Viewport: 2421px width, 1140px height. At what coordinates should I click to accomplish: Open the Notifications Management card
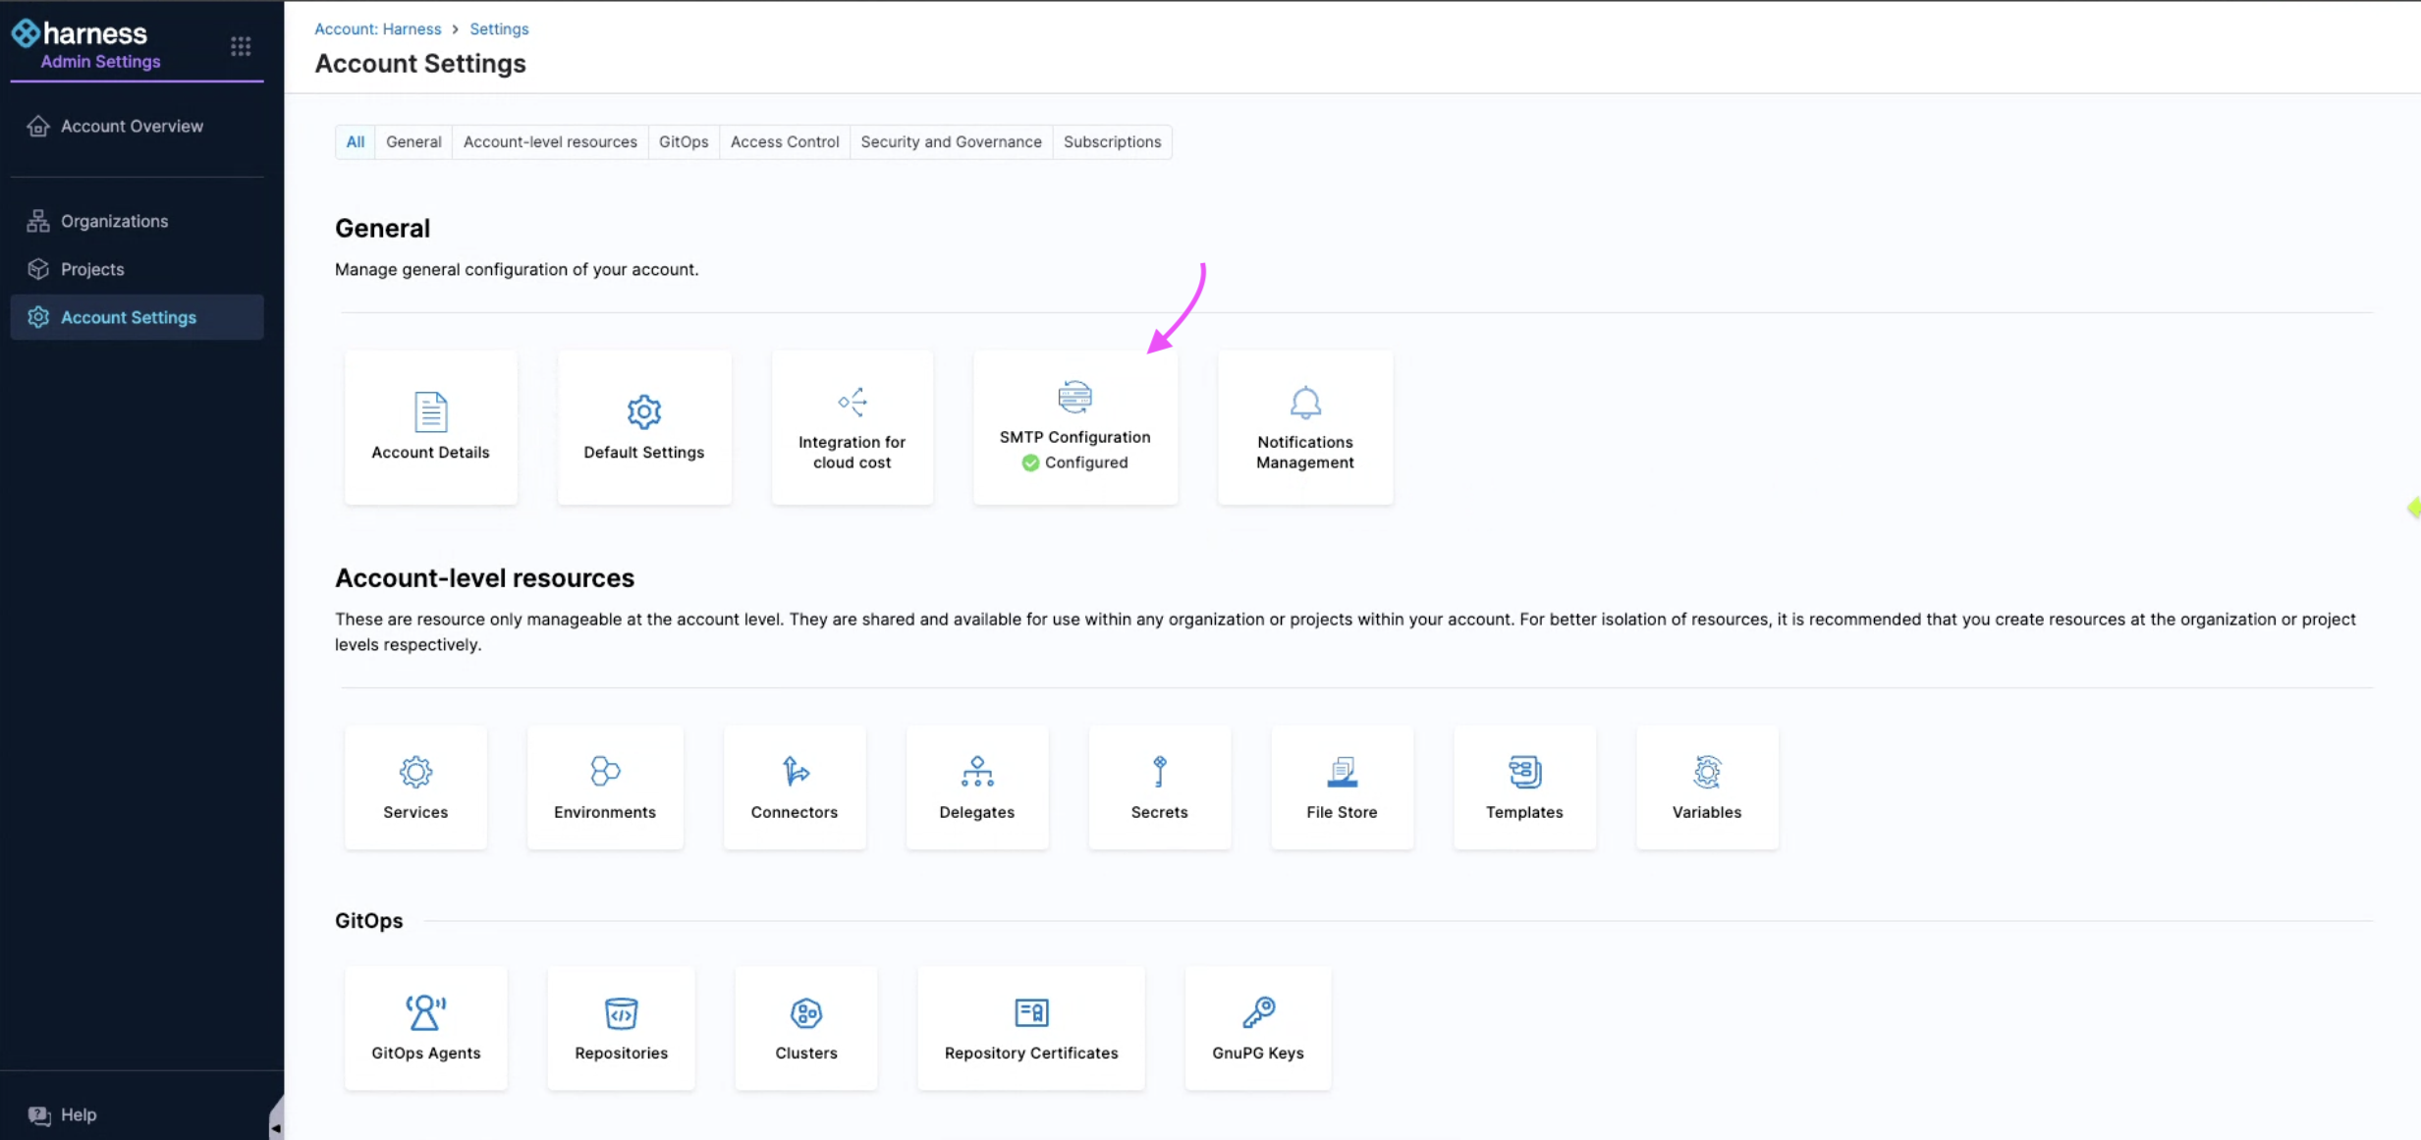coord(1304,427)
